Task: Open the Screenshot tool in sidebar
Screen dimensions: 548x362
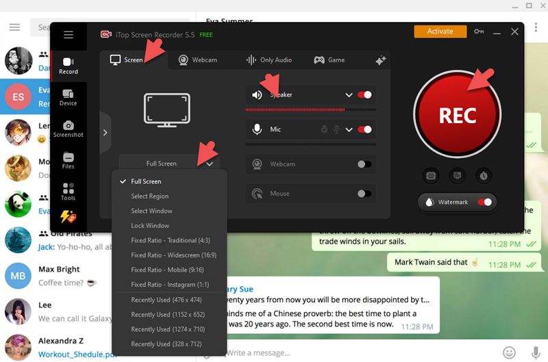Action: click(x=68, y=129)
